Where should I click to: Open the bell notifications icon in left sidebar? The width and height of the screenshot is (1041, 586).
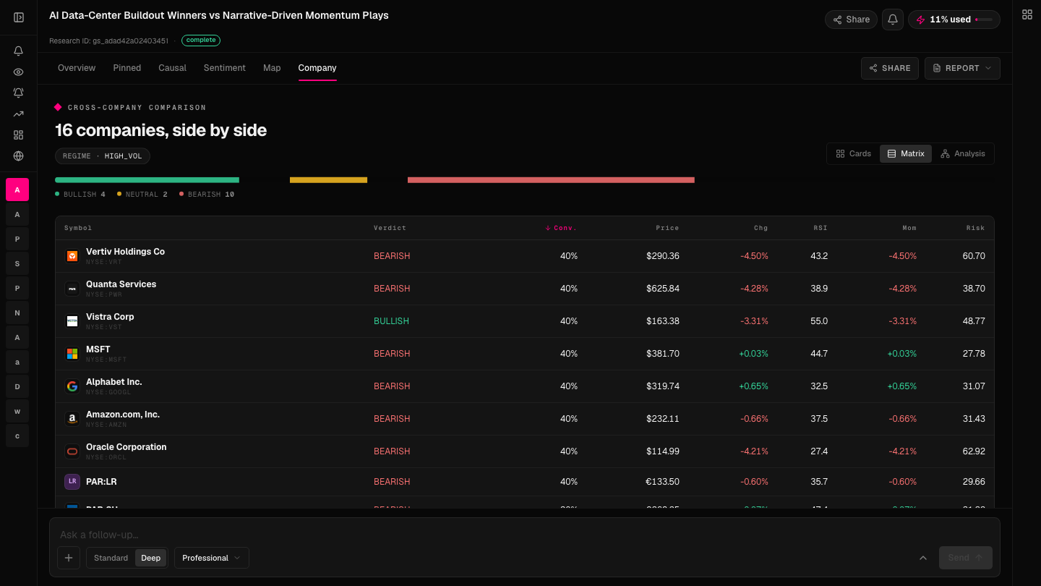pyautogui.click(x=19, y=51)
